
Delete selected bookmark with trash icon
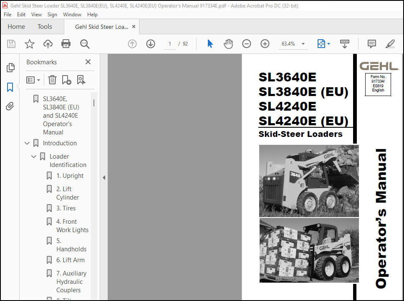click(52, 80)
